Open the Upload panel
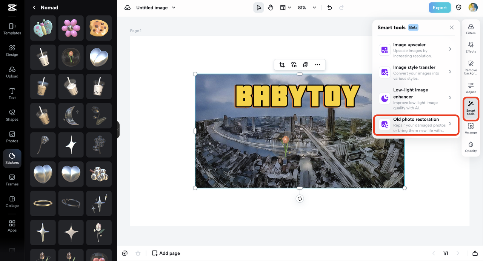 click(12, 72)
